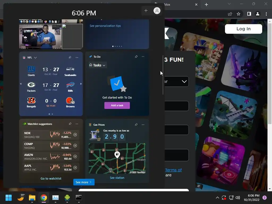272x204 pixels.
Task: Open command prompt from taskbar
Action: 79,198
